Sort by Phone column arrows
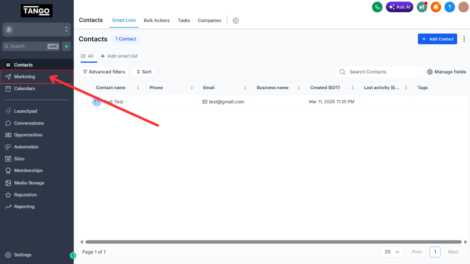Viewport: 470px width, 264px height. coord(192,88)
